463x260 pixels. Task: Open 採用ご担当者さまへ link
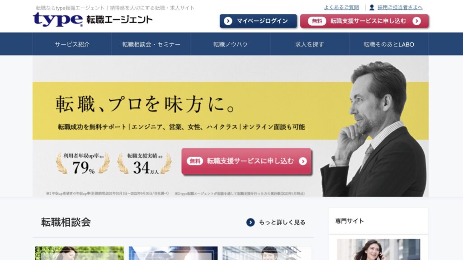click(x=400, y=7)
